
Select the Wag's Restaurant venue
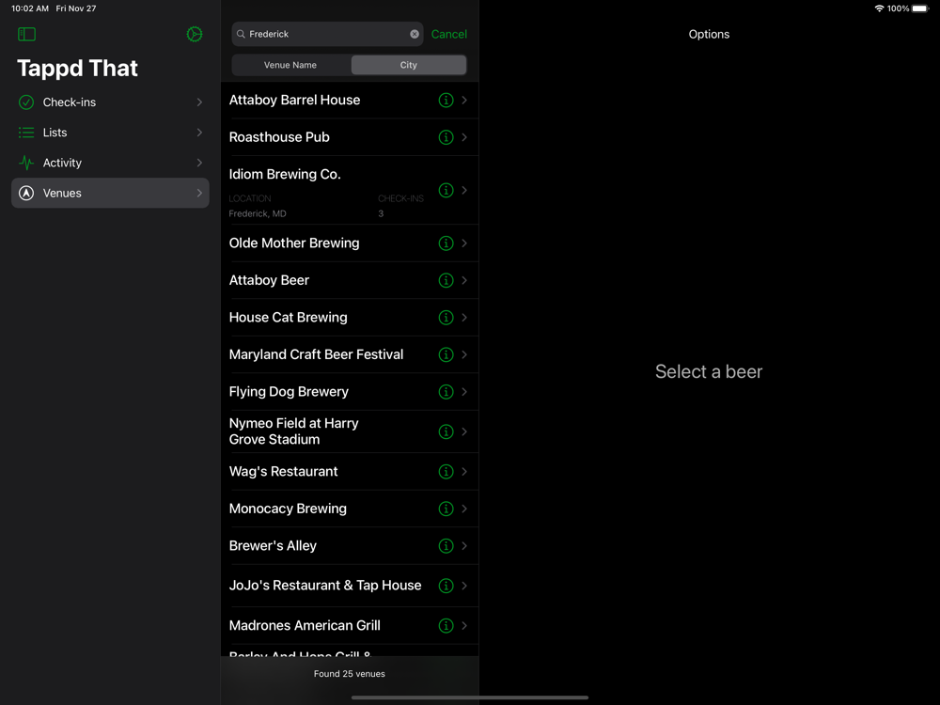[350, 471]
